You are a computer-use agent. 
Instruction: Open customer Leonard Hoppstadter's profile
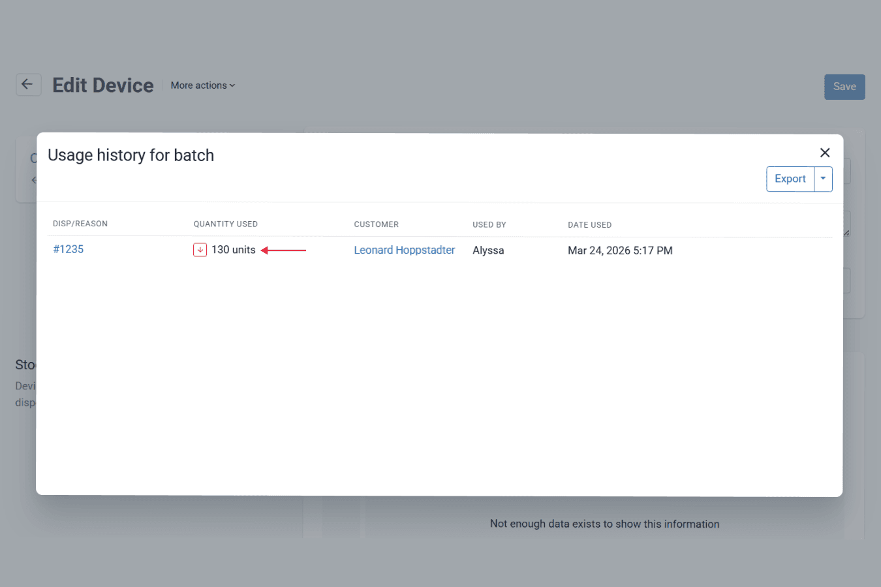point(404,250)
